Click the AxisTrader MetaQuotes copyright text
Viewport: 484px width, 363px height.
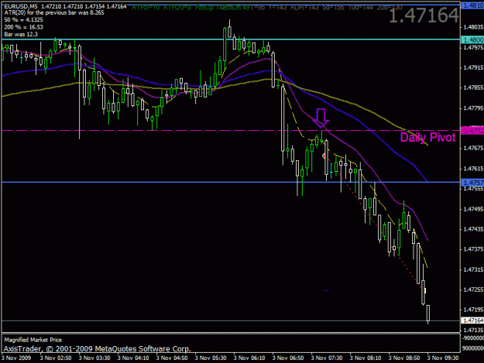pyautogui.click(x=97, y=349)
